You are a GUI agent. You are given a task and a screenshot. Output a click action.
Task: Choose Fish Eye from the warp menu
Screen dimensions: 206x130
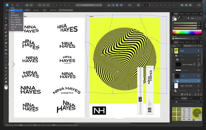[x=14, y=27]
